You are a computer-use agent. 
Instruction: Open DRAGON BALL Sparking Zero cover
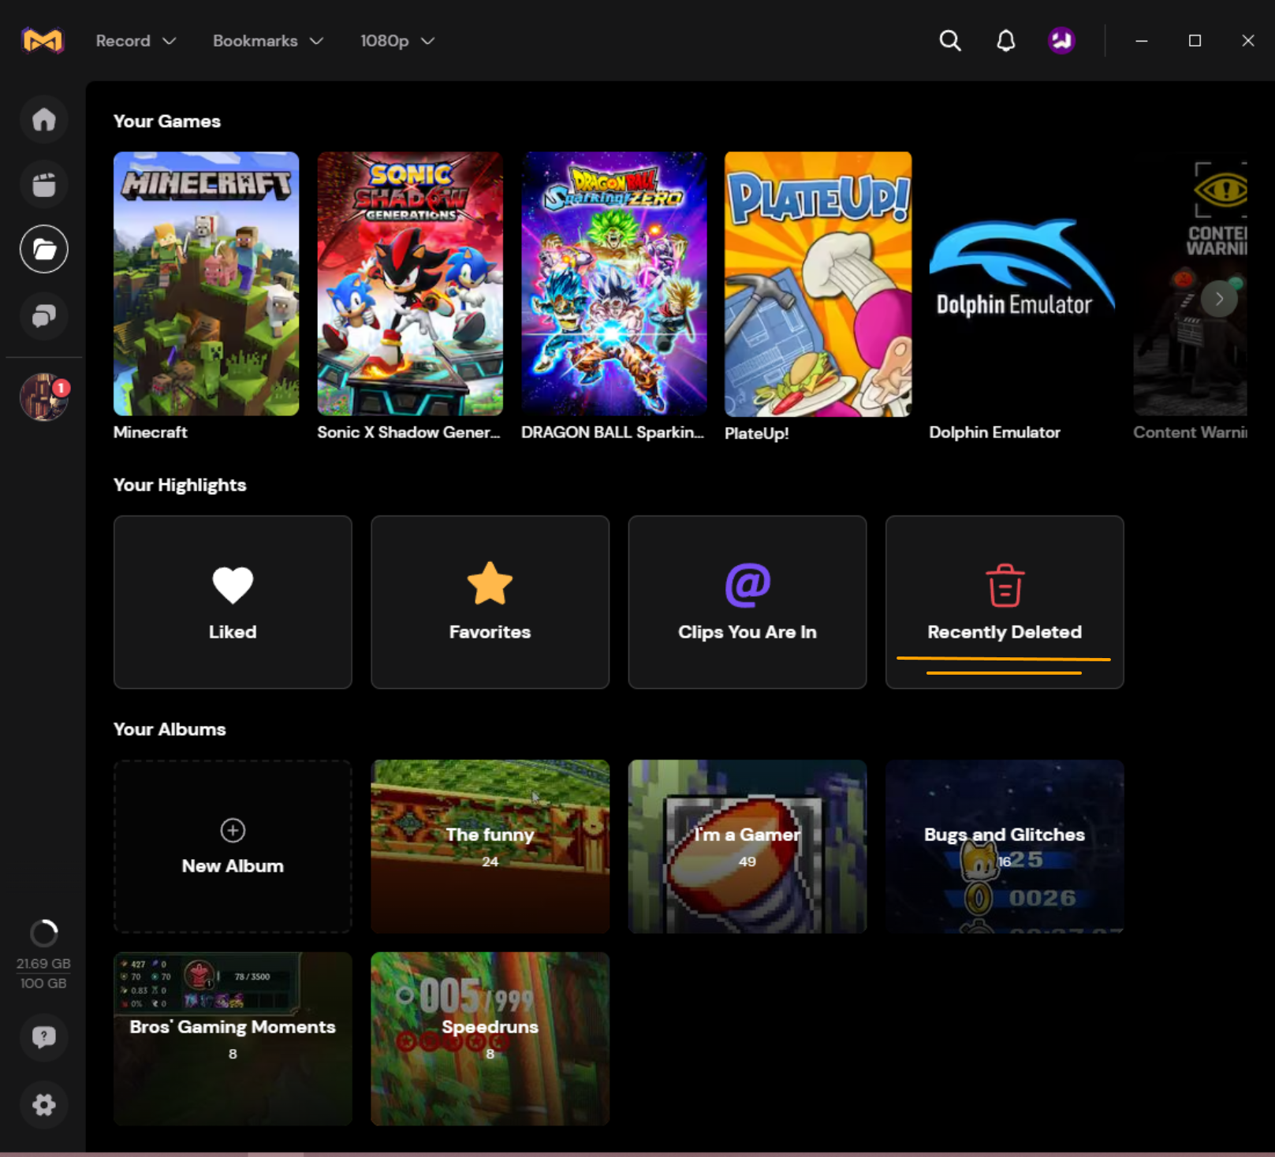[614, 284]
